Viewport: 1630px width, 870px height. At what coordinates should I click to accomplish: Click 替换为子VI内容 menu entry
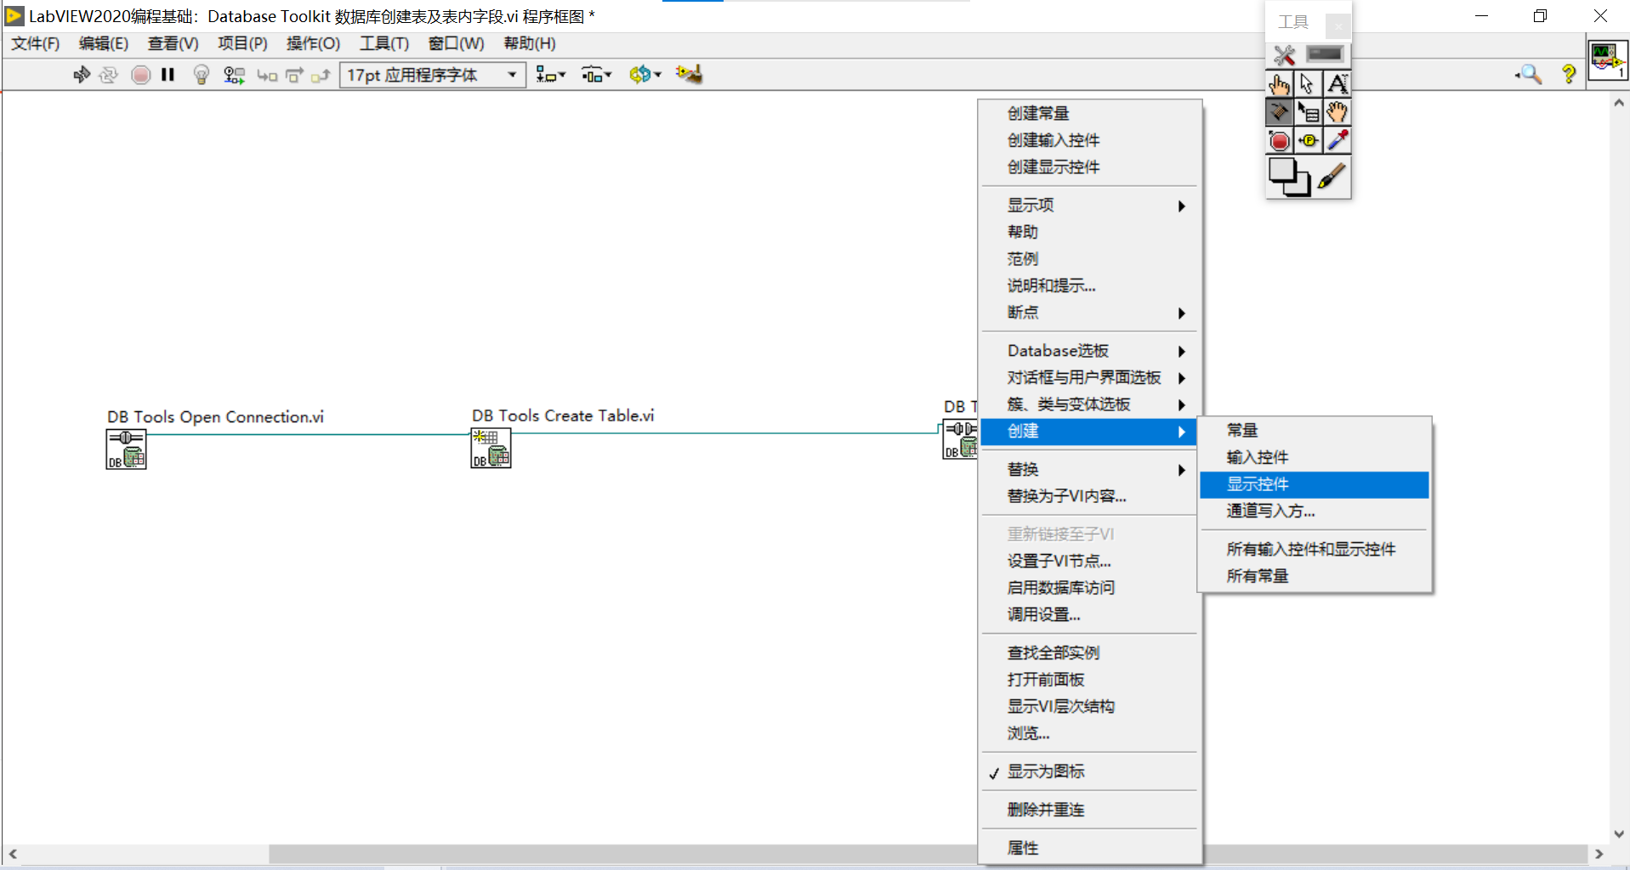pos(1065,496)
